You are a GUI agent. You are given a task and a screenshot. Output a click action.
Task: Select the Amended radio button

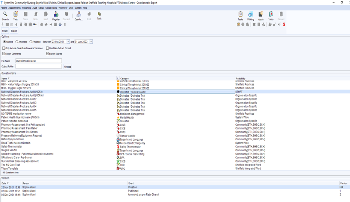17,42
